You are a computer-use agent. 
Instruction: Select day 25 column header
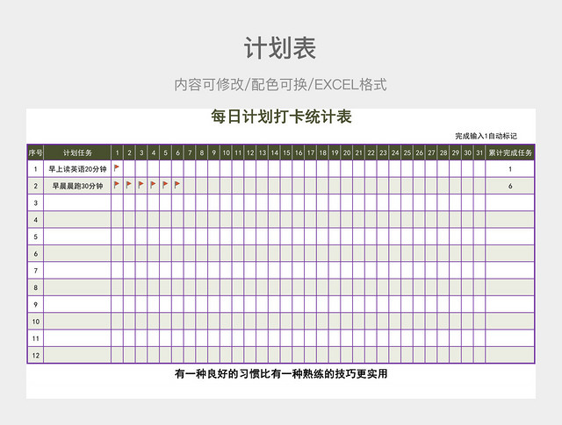click(407, 152)
